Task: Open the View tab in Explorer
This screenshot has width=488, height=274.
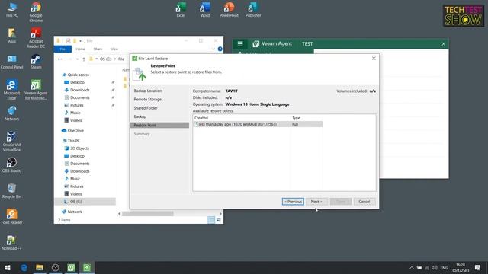Action: tap(114, 49)
